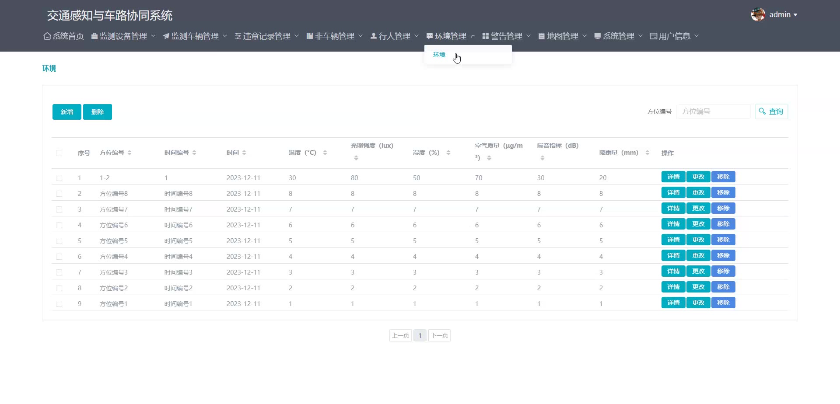Open the 用户信息 menu label
This screenshot has height=404, width=840.
click(675, 36)
